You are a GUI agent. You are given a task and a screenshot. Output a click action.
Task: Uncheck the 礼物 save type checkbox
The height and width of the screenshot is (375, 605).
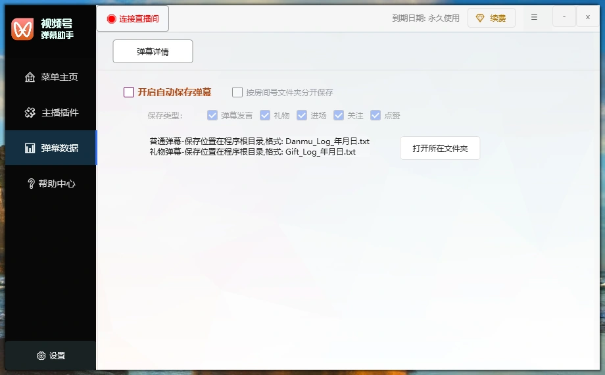[265, 116]
